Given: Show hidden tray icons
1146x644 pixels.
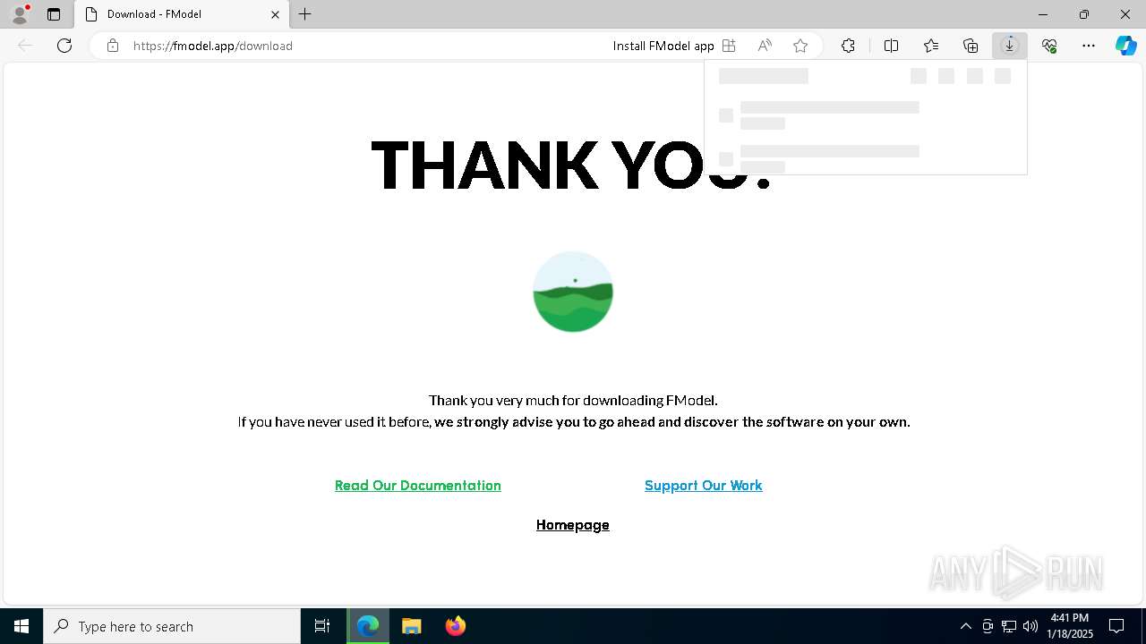Looking at the screenshot, I should pos(965,626).
